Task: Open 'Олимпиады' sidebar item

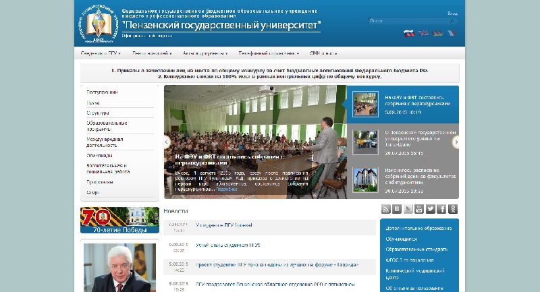Action: point(99,156)
